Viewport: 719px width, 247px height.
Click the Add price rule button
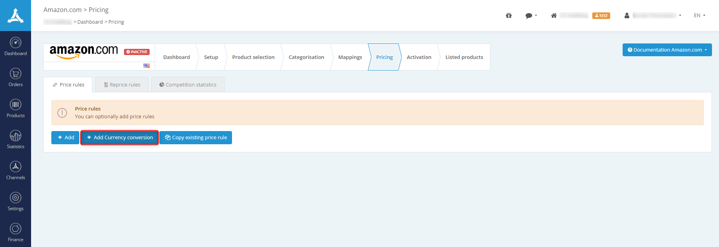point(65,138)
